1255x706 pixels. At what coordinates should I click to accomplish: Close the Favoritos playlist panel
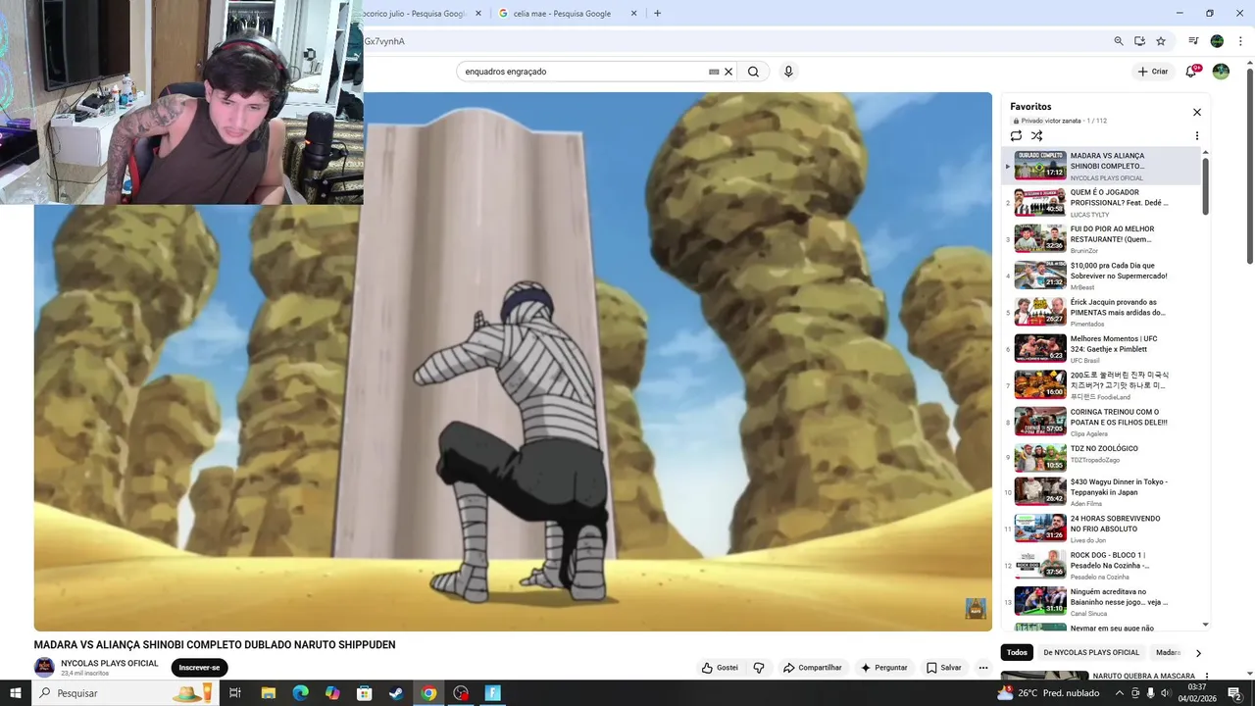click(1196, 112)
